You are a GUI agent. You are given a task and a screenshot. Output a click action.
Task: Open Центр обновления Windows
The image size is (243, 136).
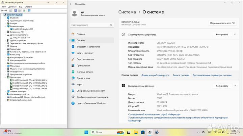92,103
